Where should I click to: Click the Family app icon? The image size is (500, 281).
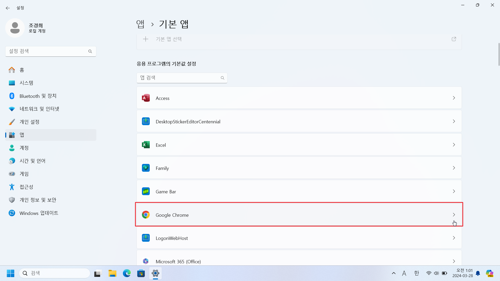(x=146, y=168)
